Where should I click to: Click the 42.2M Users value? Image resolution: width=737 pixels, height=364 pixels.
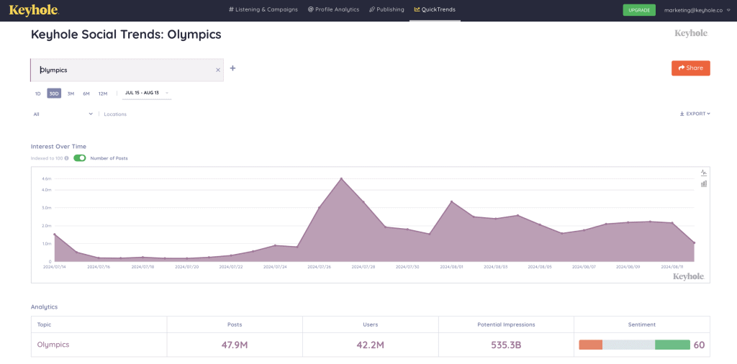pyautogui.click(x=371, y=345)
